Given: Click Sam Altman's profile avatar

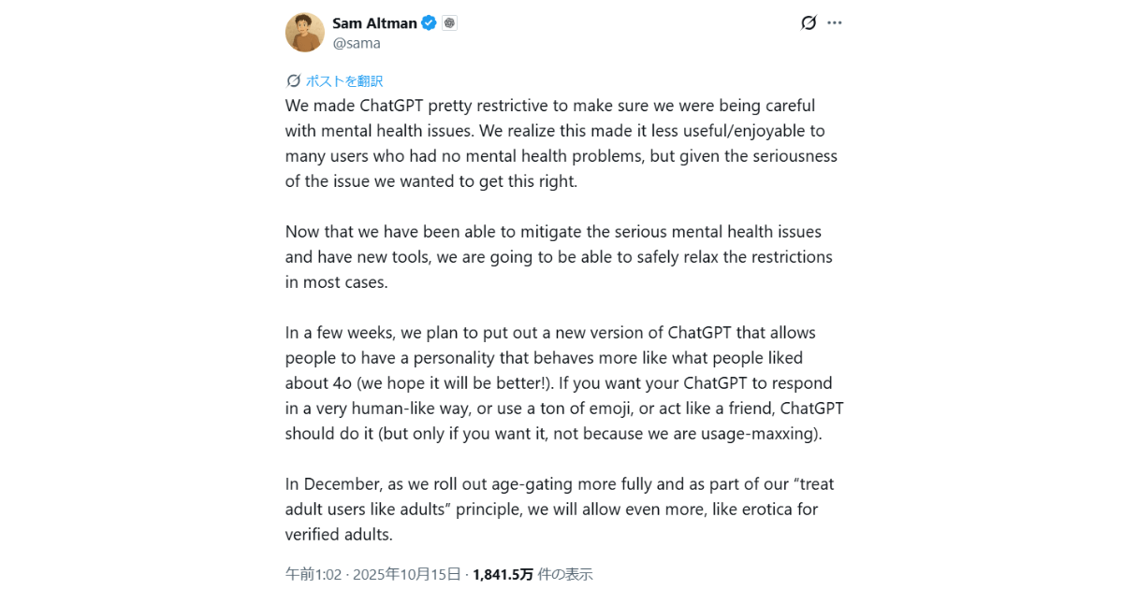Looking at the screenshot, I should [305, 33].
